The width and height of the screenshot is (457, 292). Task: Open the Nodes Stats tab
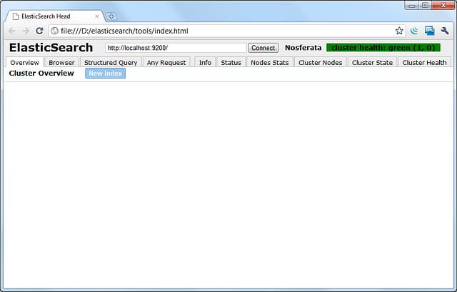[x=270, y=62]
